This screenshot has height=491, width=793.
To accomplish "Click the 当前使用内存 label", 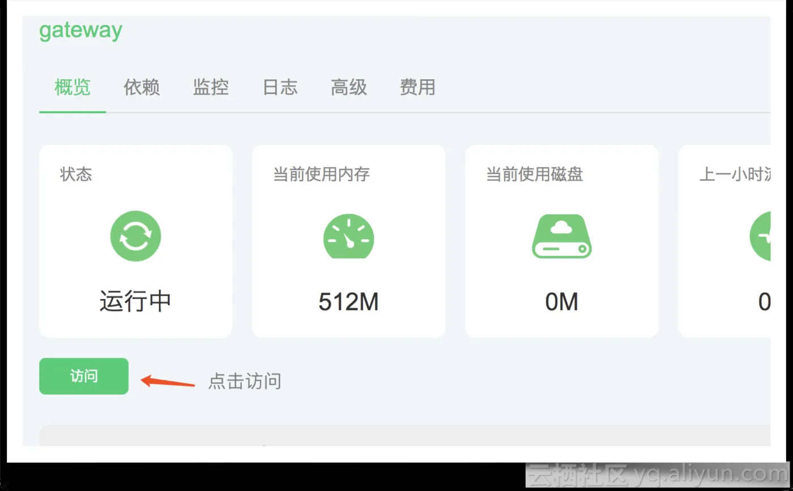I will (321, 174).
